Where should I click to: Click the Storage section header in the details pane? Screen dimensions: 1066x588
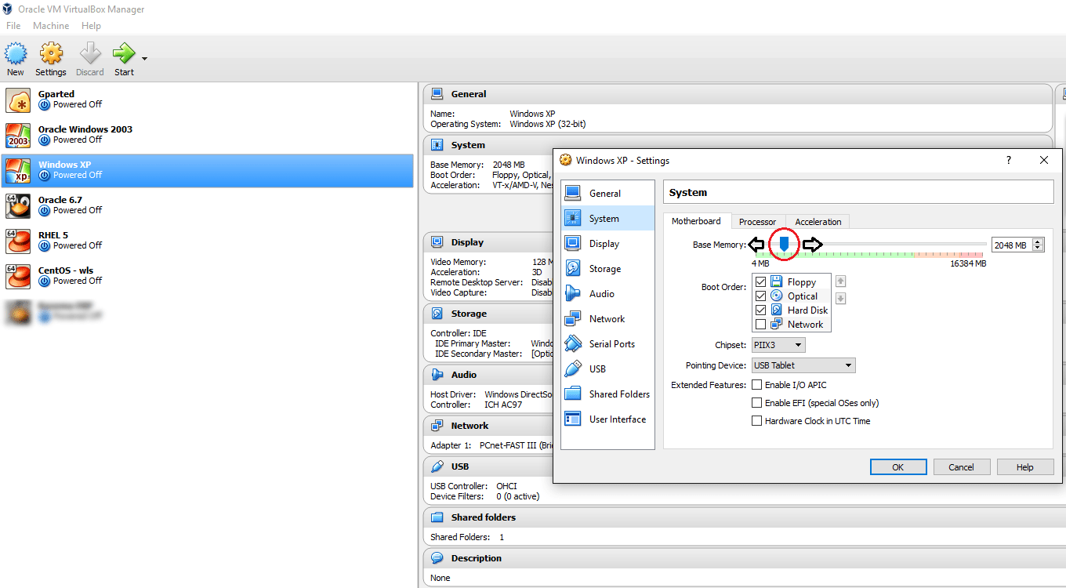click(x=488, y=314)
